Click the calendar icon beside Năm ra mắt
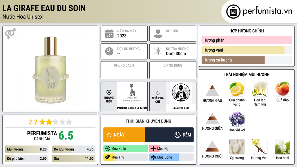297x167 pixels. pyautogui.click(x=109, y=34)
